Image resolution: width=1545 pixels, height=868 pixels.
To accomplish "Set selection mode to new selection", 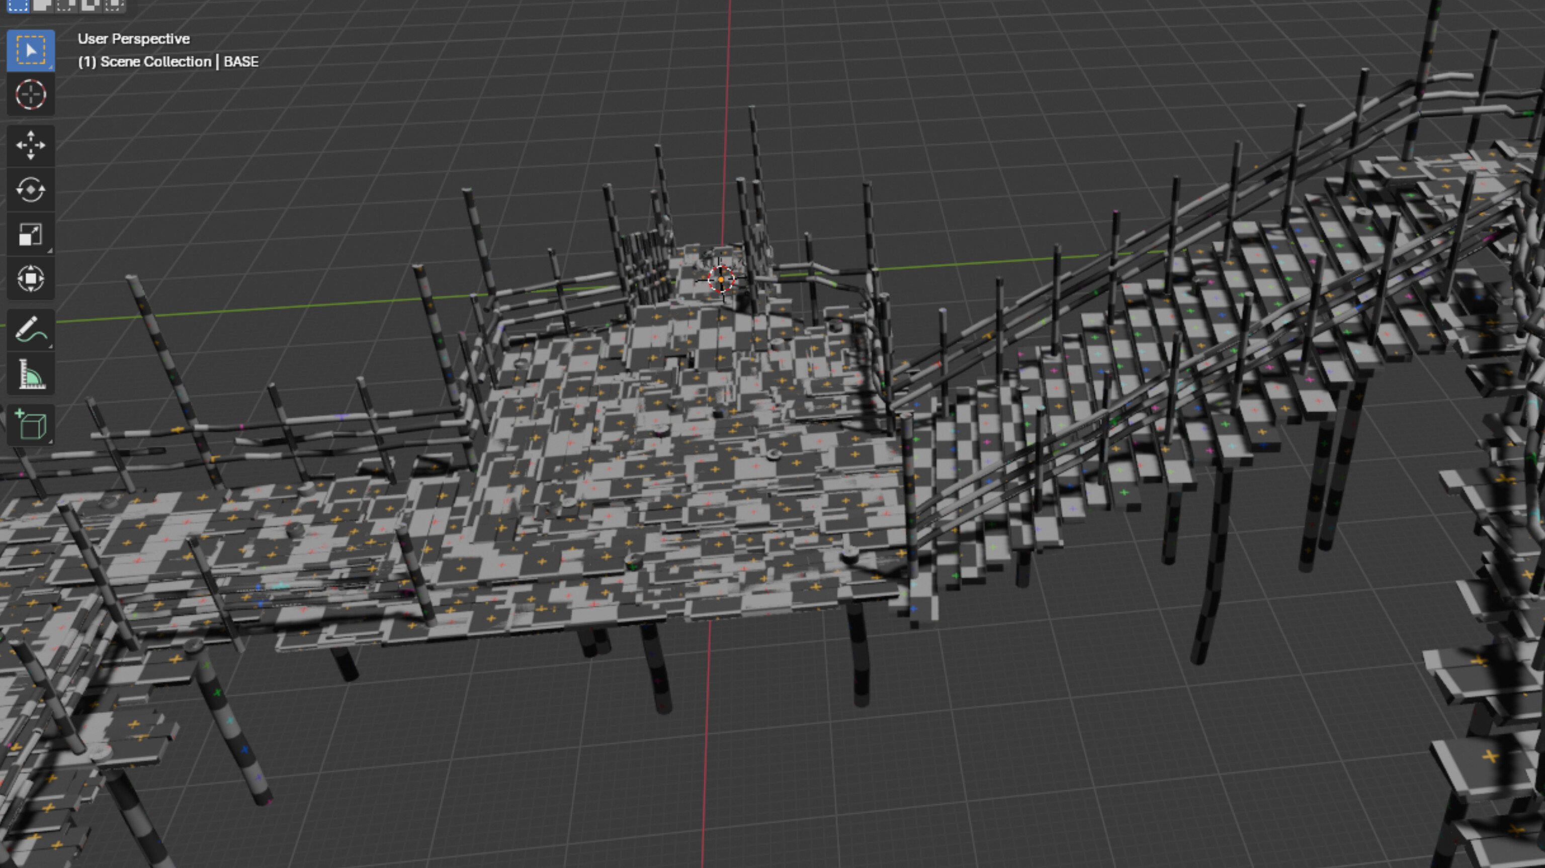I will tap(18, 6).
